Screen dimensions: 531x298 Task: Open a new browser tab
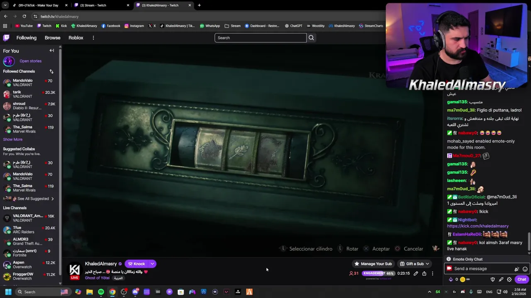click(199, 5)
